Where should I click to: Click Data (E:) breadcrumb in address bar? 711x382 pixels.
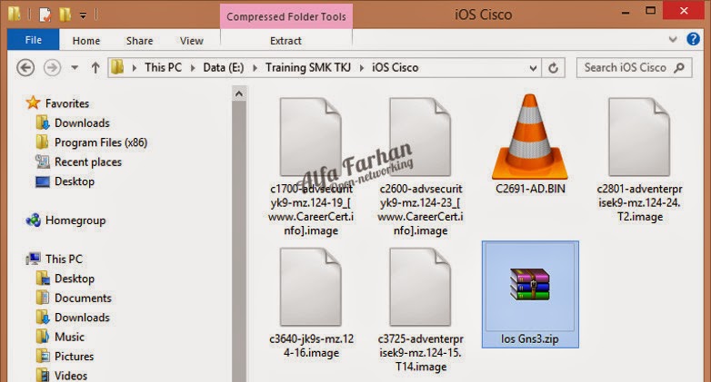(x=223, y=67)
